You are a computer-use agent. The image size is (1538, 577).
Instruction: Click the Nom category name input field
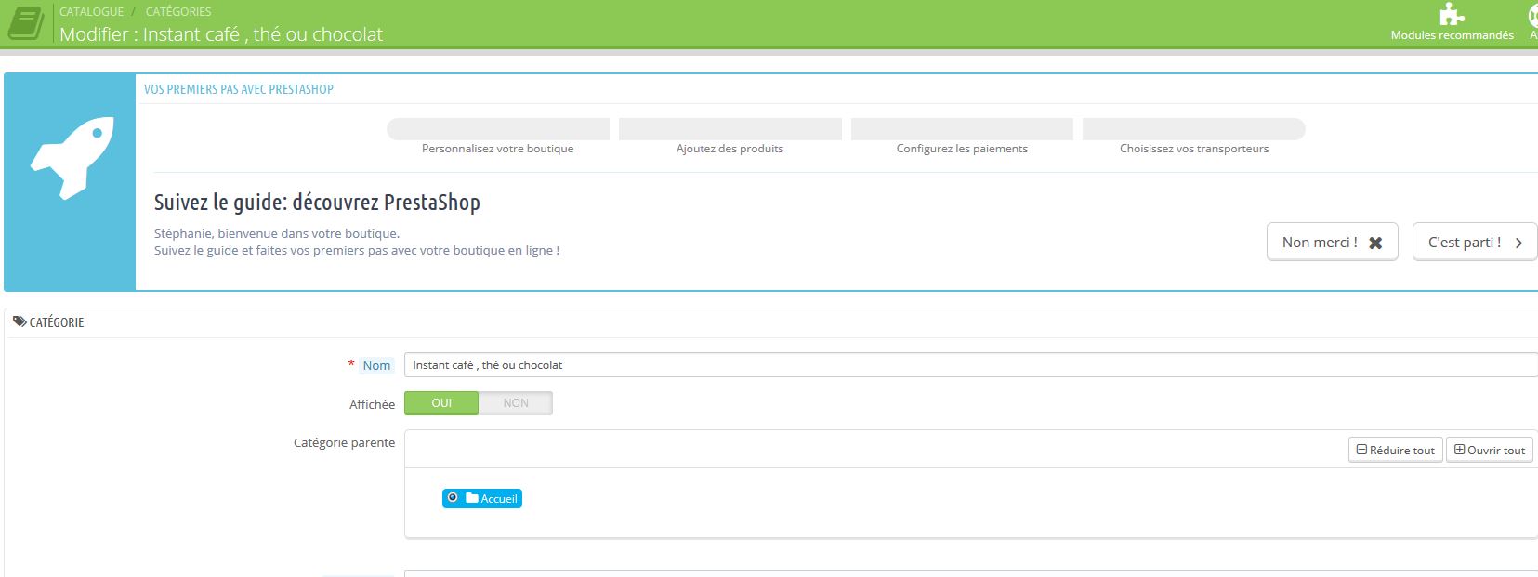coord(971,365)
